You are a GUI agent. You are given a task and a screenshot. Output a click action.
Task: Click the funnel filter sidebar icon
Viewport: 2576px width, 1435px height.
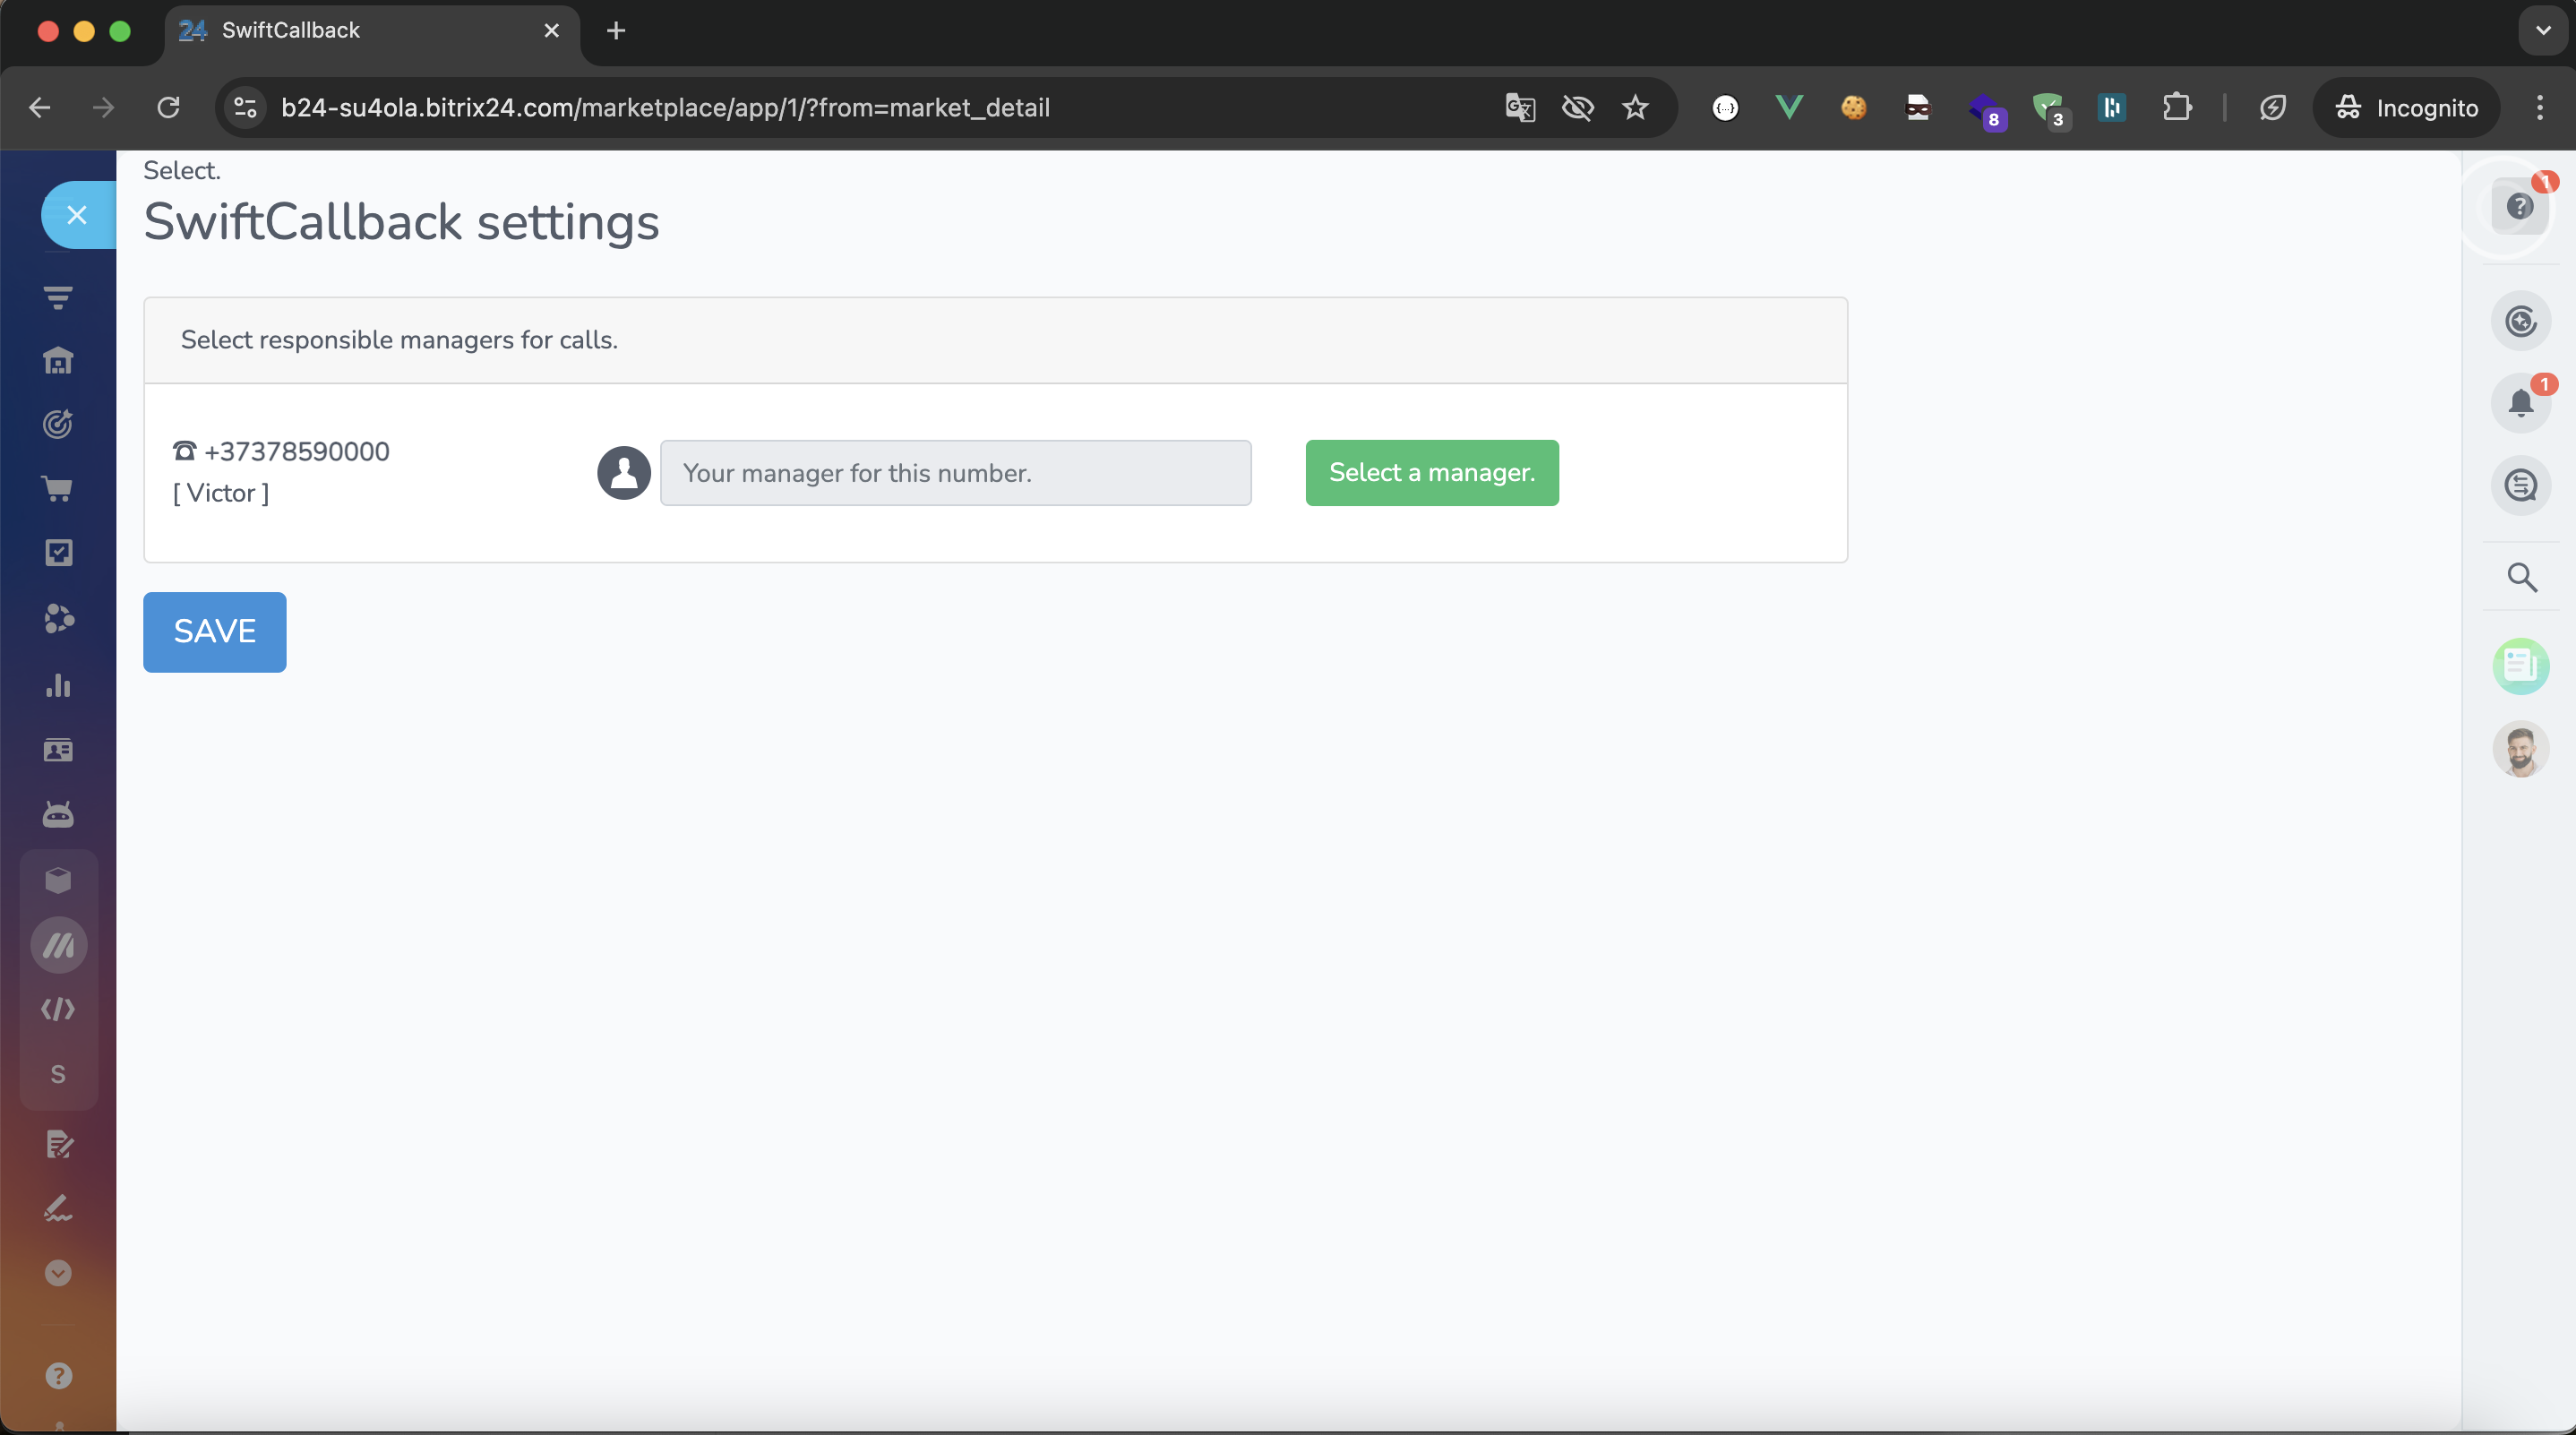(x=58, y=297)
